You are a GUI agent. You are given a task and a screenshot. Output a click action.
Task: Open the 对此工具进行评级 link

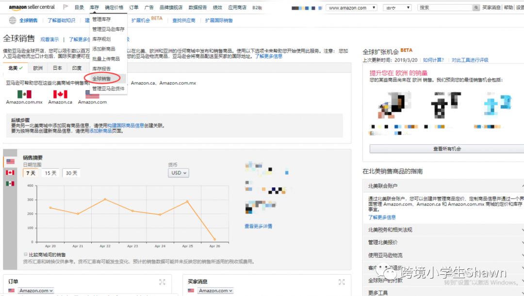coord(470,60)
